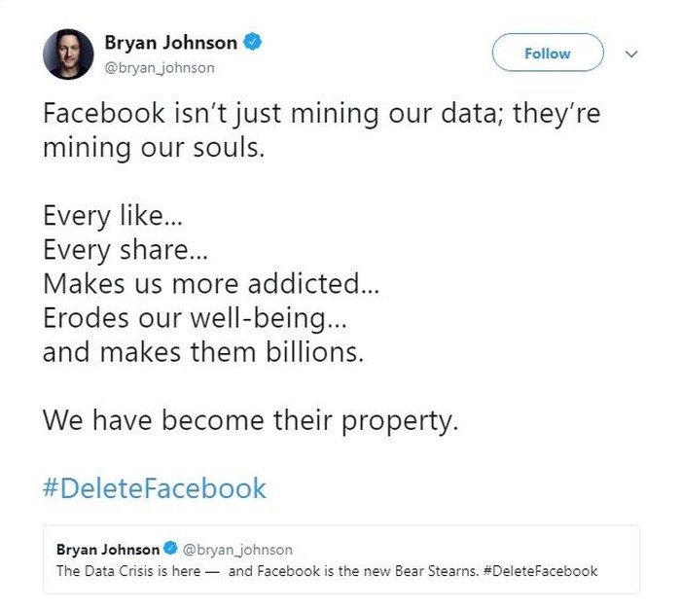Image resolution: width=681 pixels, height=608 pixels.
Task: Open the large blue #DeleteFacebook hashtag
Action: tap(154, 486)
